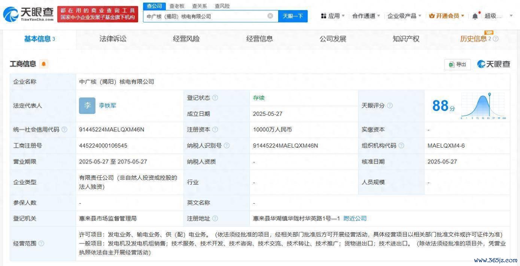
Task: Switch to the 基本信息 tab
Action: tap(39, 39)
